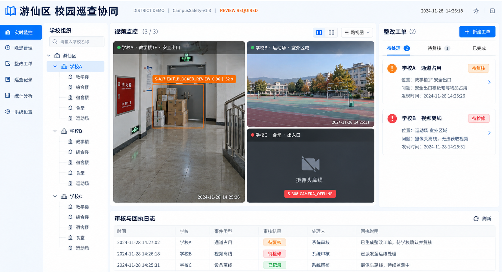Click the red alert icon for 学校B
504x272 pixels.
pos(392,119)
